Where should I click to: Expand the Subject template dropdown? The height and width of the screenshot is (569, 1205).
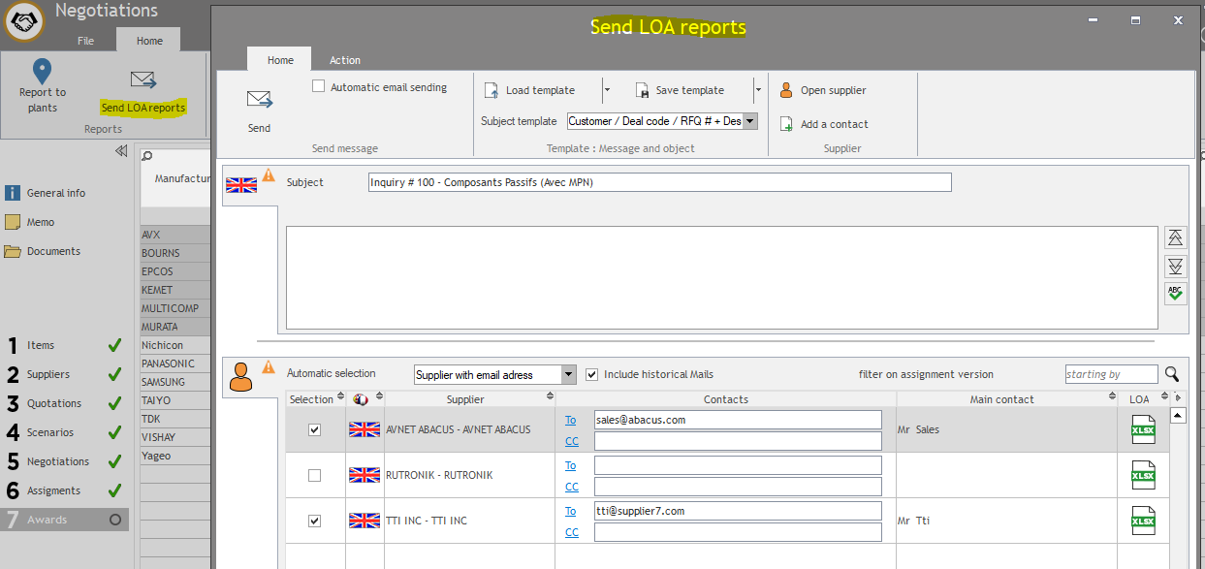[x=751, y=121]
